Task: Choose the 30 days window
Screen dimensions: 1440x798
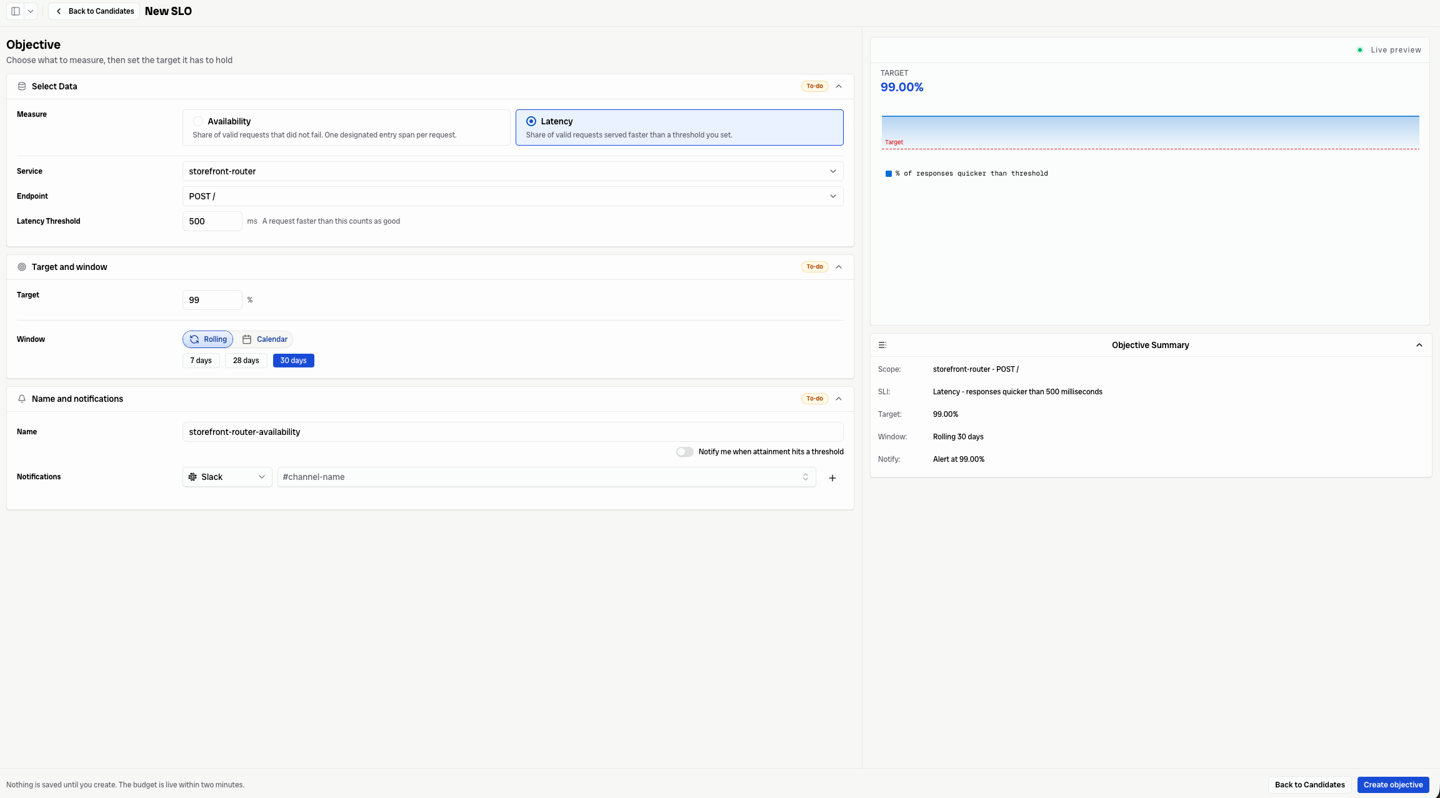Action: [x=294, y=361]
